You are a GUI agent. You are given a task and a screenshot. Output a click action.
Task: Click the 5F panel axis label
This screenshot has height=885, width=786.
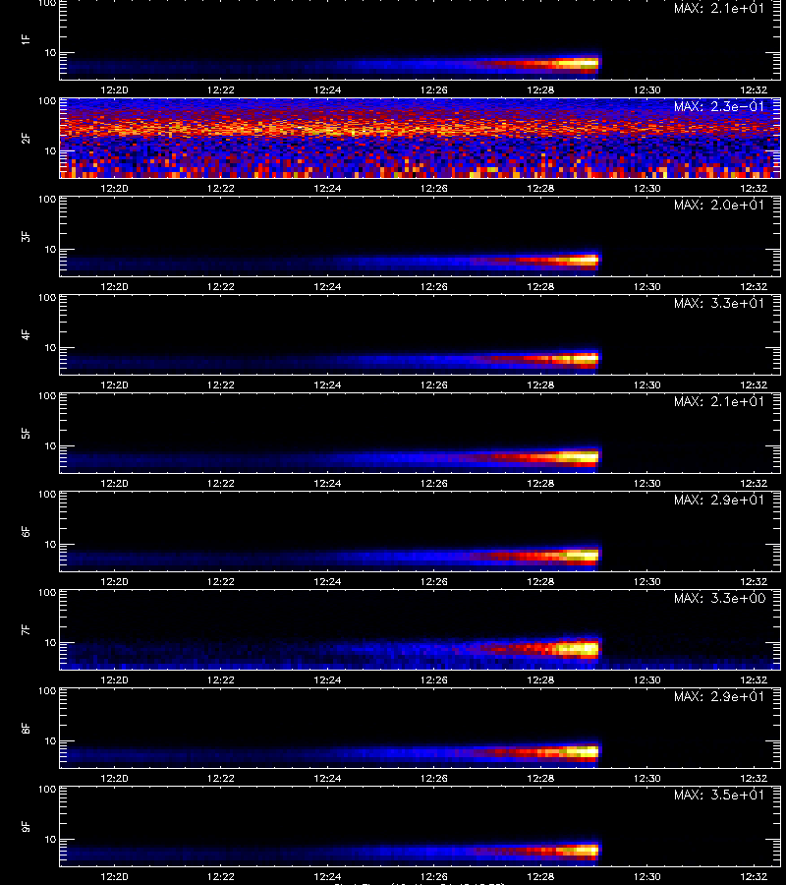[x=26, y=433]
